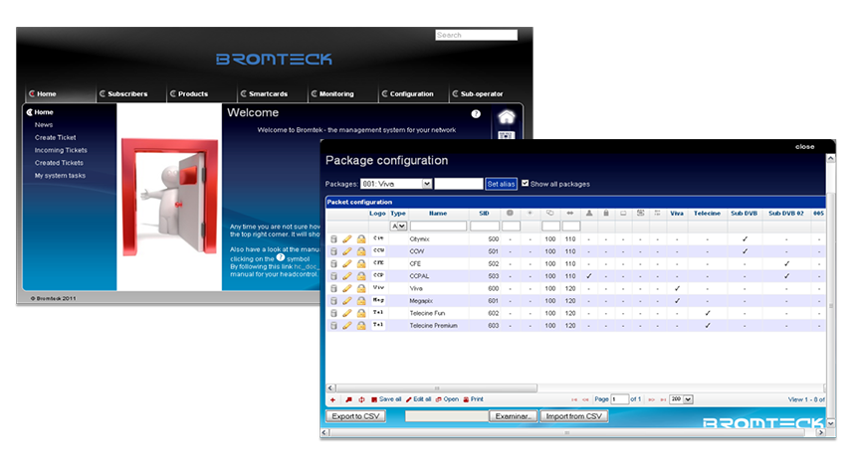Open the Smartcards tab
This screenshot has height=461, width=856.
tap(264, 93)
